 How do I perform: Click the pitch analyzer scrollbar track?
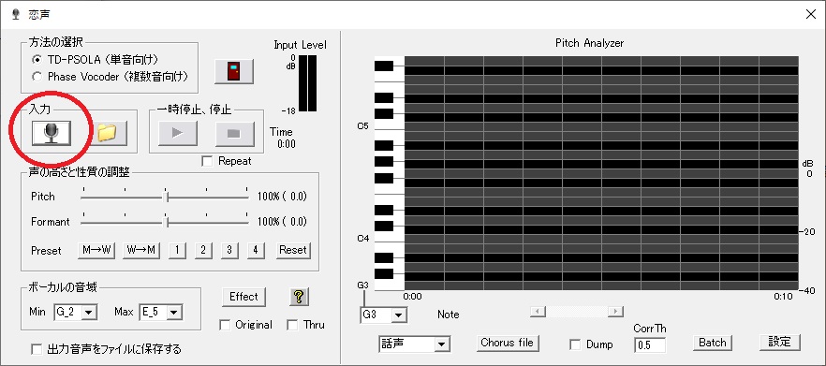coord(576,312)
